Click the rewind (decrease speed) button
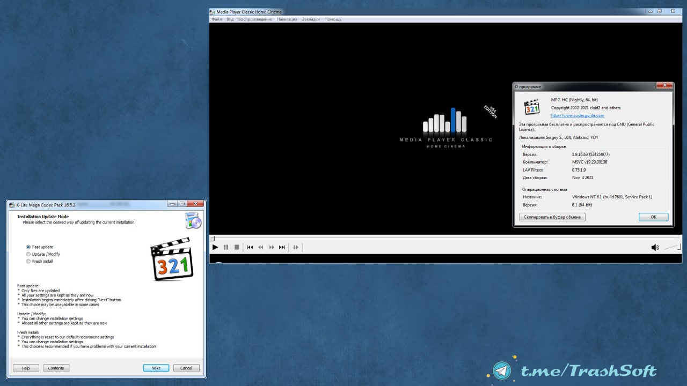The height and width of the screenshot is (386, 687). pos(261,247)
